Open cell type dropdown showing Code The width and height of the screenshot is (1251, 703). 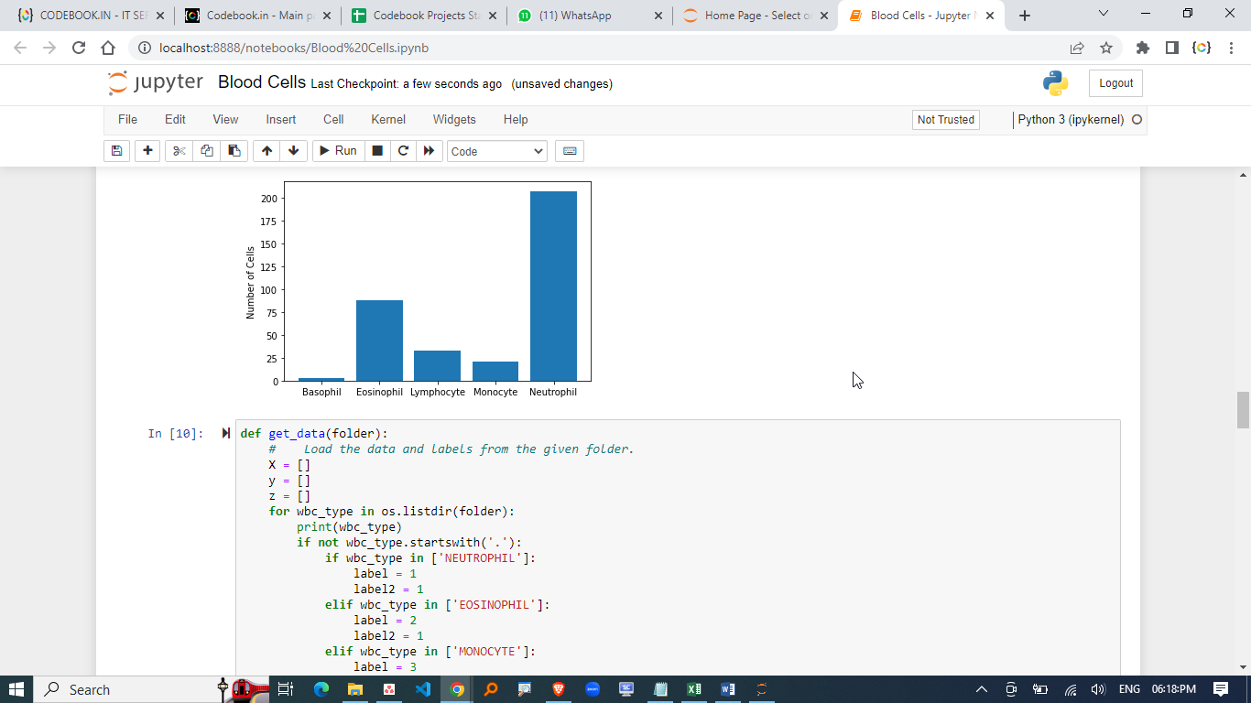click(497, 151)
